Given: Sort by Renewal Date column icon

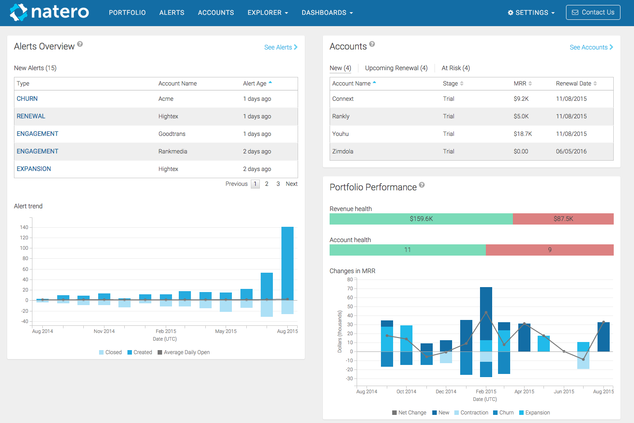Looking at the screenshot, I should coord(595,84).
